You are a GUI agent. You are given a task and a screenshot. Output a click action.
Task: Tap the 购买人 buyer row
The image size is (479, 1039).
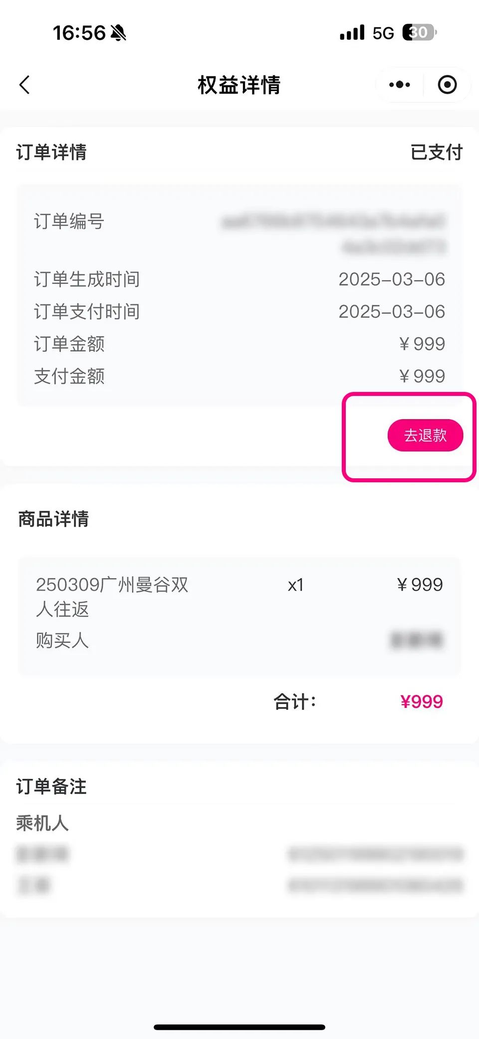coord(239,641)
